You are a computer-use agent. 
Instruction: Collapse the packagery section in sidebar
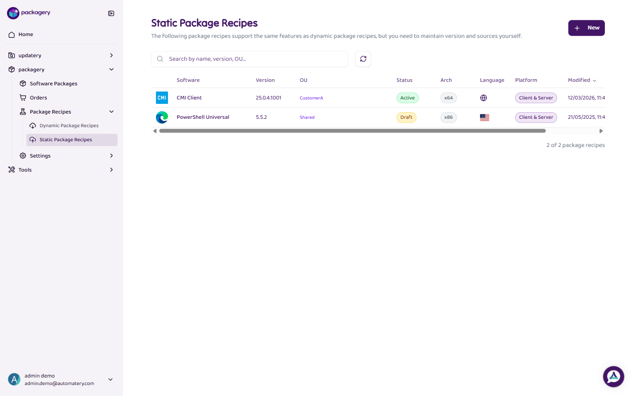[x=111, y=69]
